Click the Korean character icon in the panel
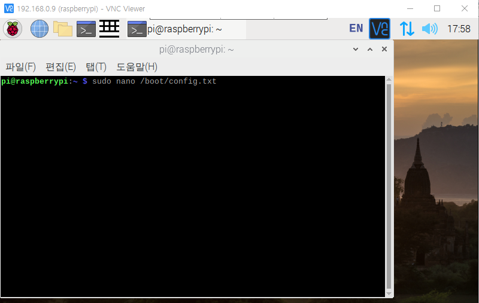The height and width of the screenshot is (303, 479). click(110, 29)
